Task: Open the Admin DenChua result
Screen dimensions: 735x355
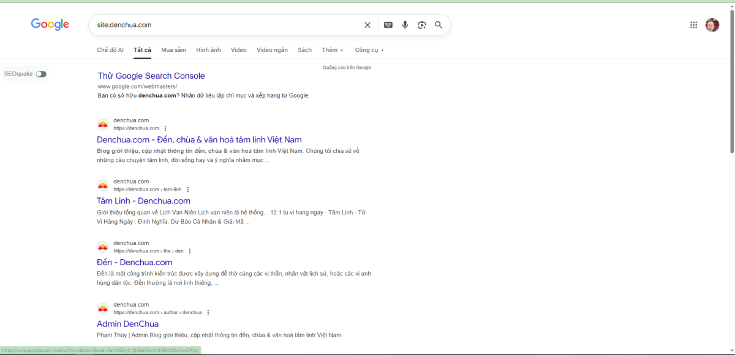Action: click(127, 324)
